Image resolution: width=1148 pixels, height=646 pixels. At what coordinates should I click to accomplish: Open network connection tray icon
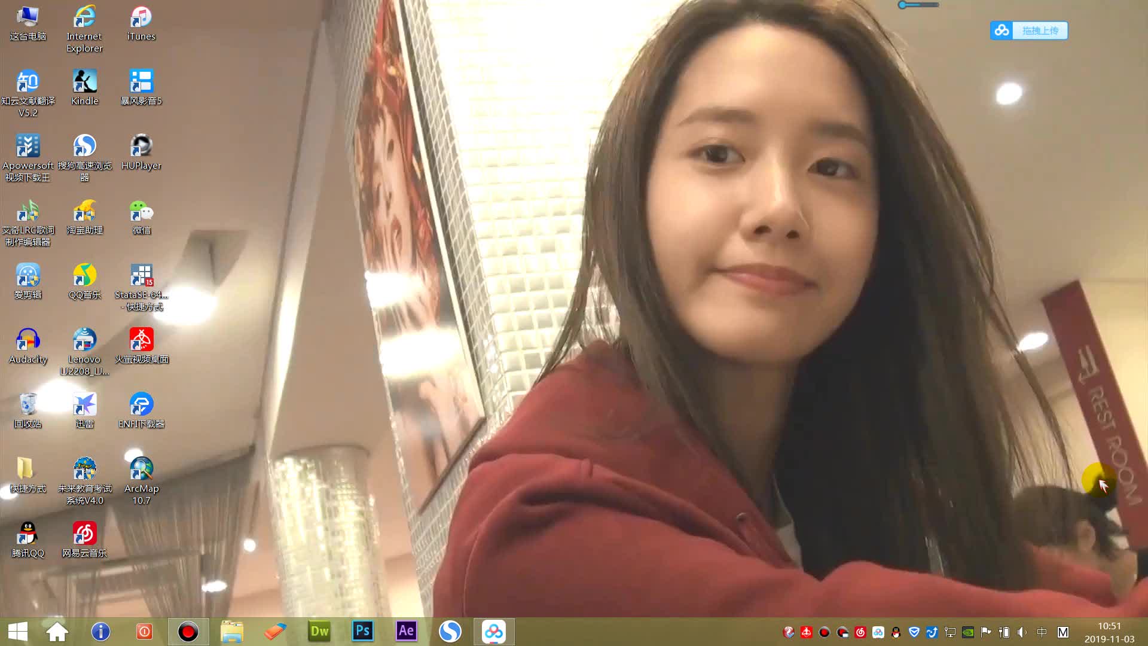point(950,632)
